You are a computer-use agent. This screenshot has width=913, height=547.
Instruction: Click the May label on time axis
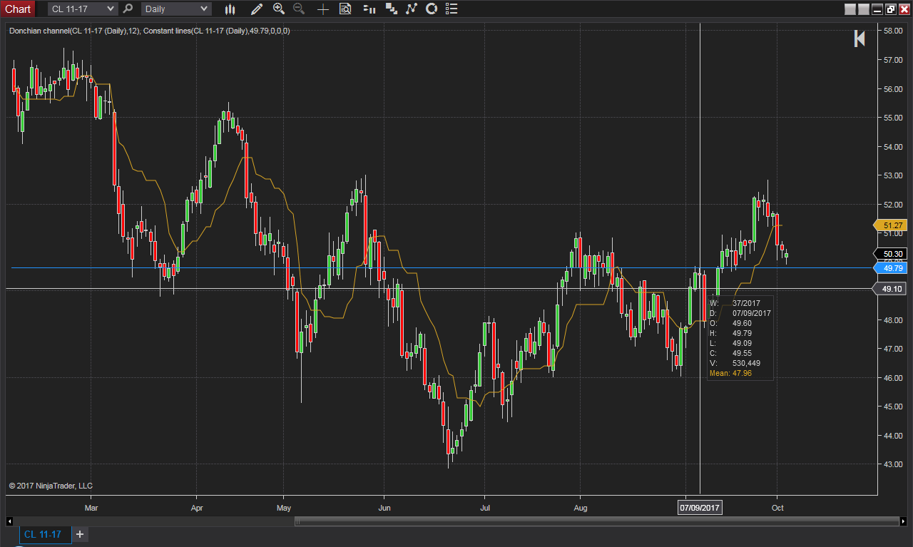[284, 508]
